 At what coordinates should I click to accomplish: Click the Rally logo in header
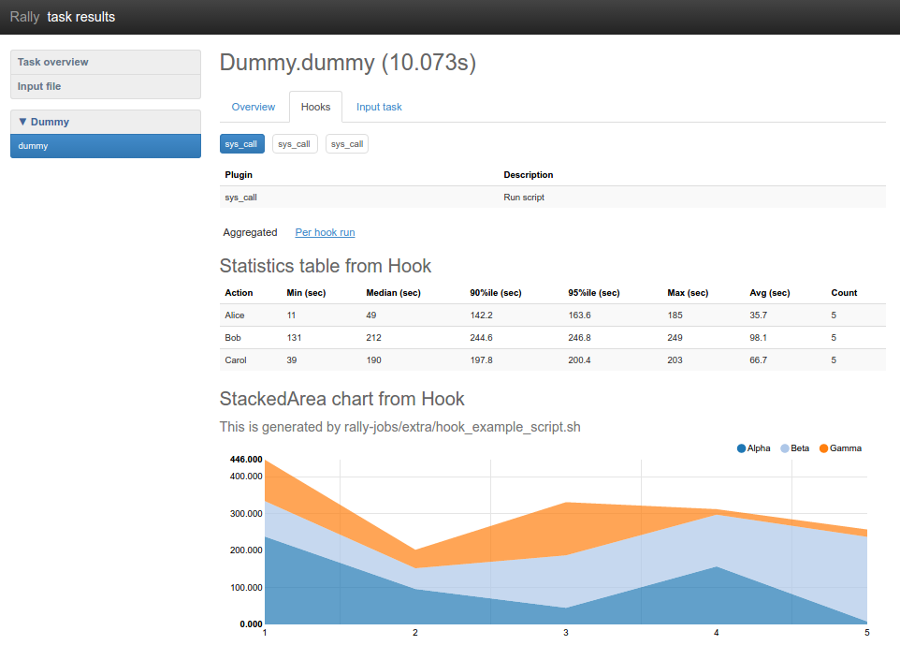[x=24, y=17]
